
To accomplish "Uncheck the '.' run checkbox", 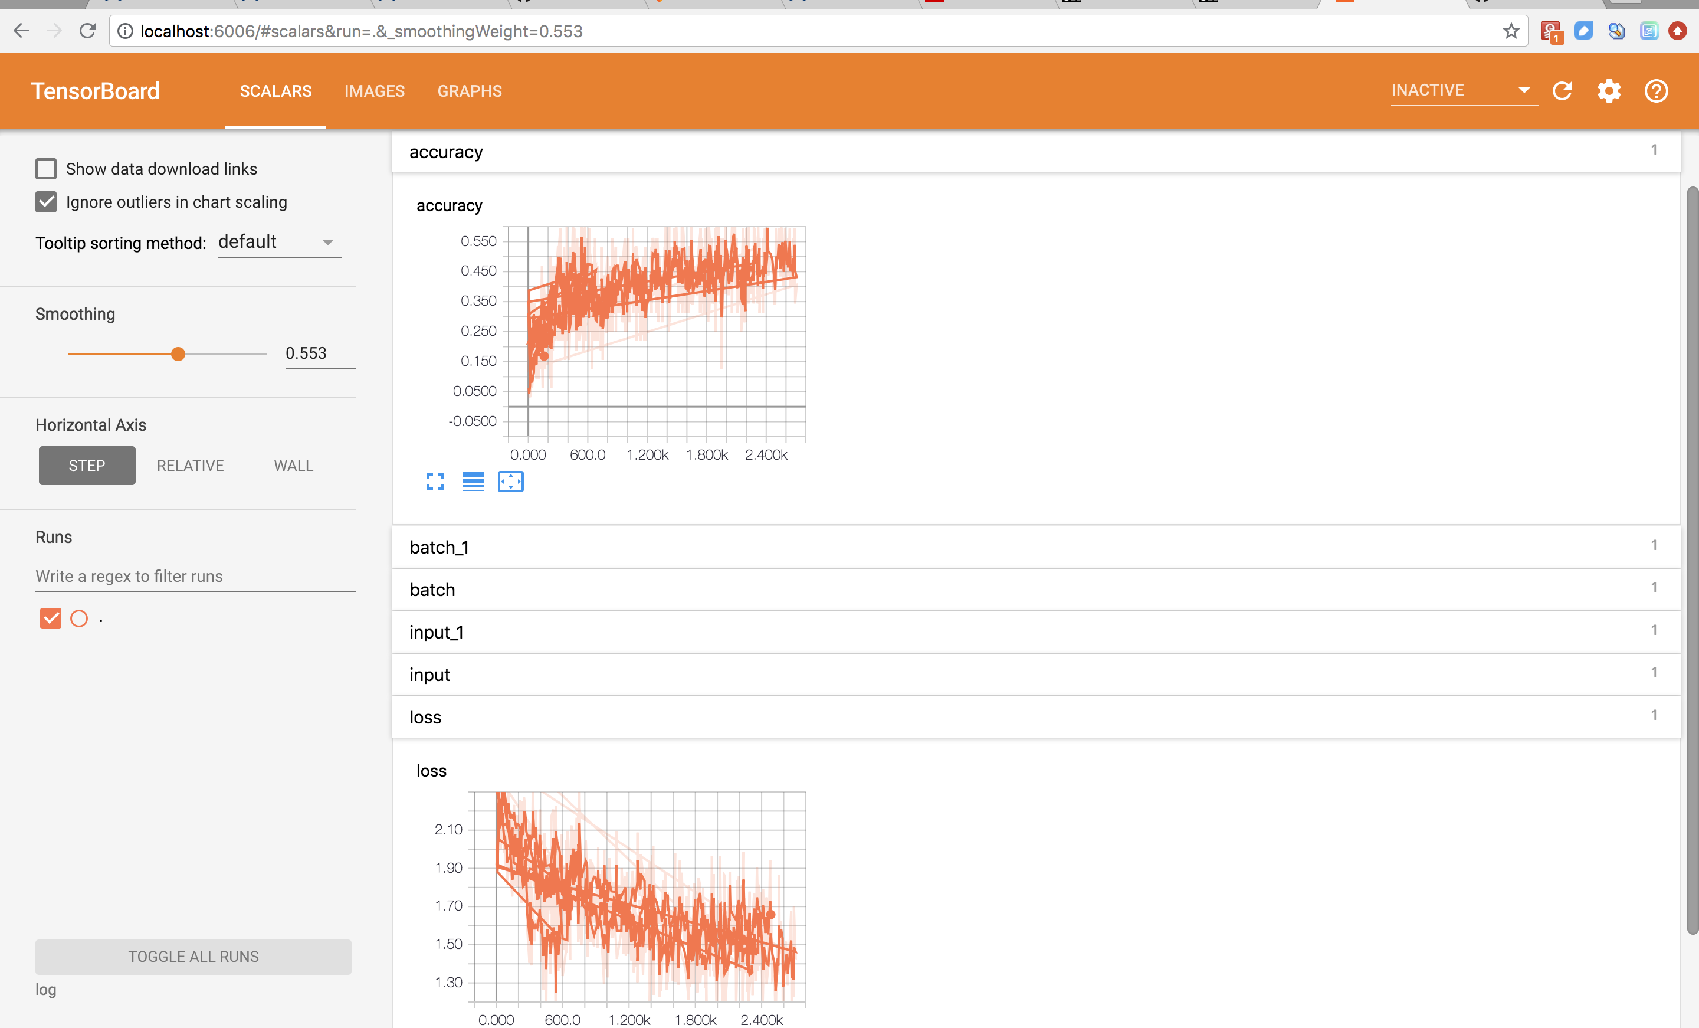I will [50, 618].
